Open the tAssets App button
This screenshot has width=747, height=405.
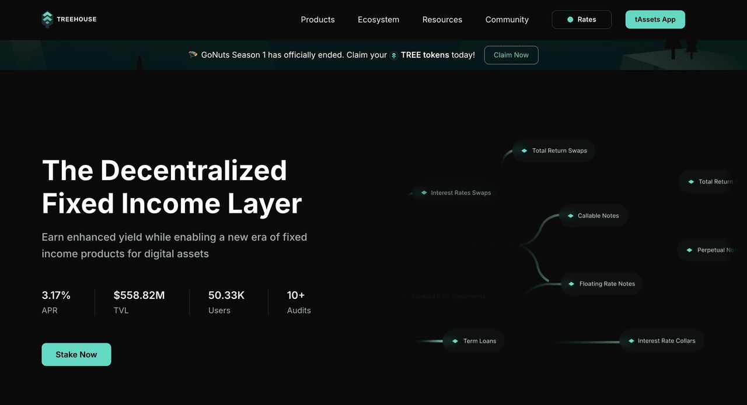pyautogui.click(x=655, y=19)
